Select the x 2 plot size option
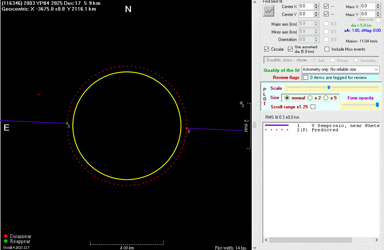The image size is (384, 250). 310,98
